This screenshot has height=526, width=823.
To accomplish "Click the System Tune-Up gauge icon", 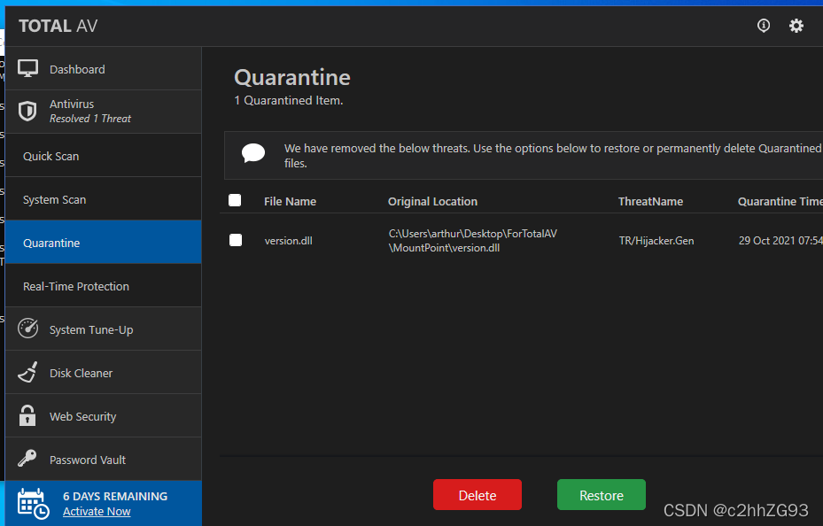I will pos(27,329).
